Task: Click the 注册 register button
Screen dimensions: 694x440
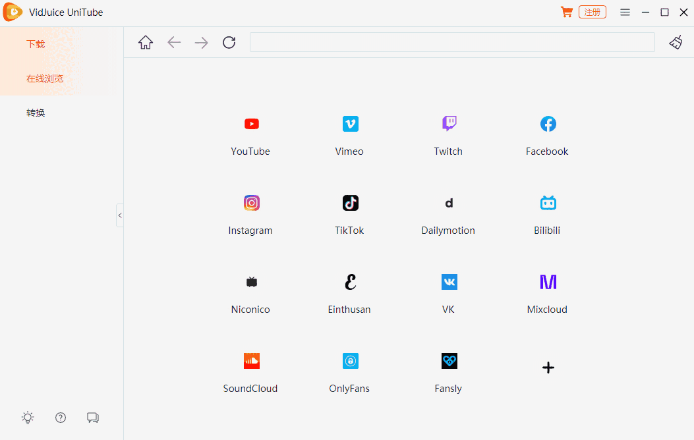Action: click(x=592, y=12)
